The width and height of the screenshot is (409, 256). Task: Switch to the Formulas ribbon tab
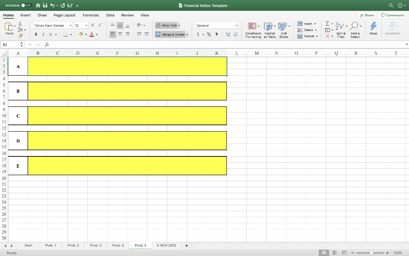click(x=91, y=15)
